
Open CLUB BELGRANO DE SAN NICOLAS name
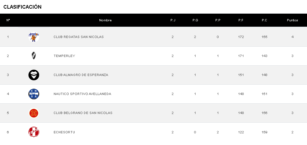83,113
